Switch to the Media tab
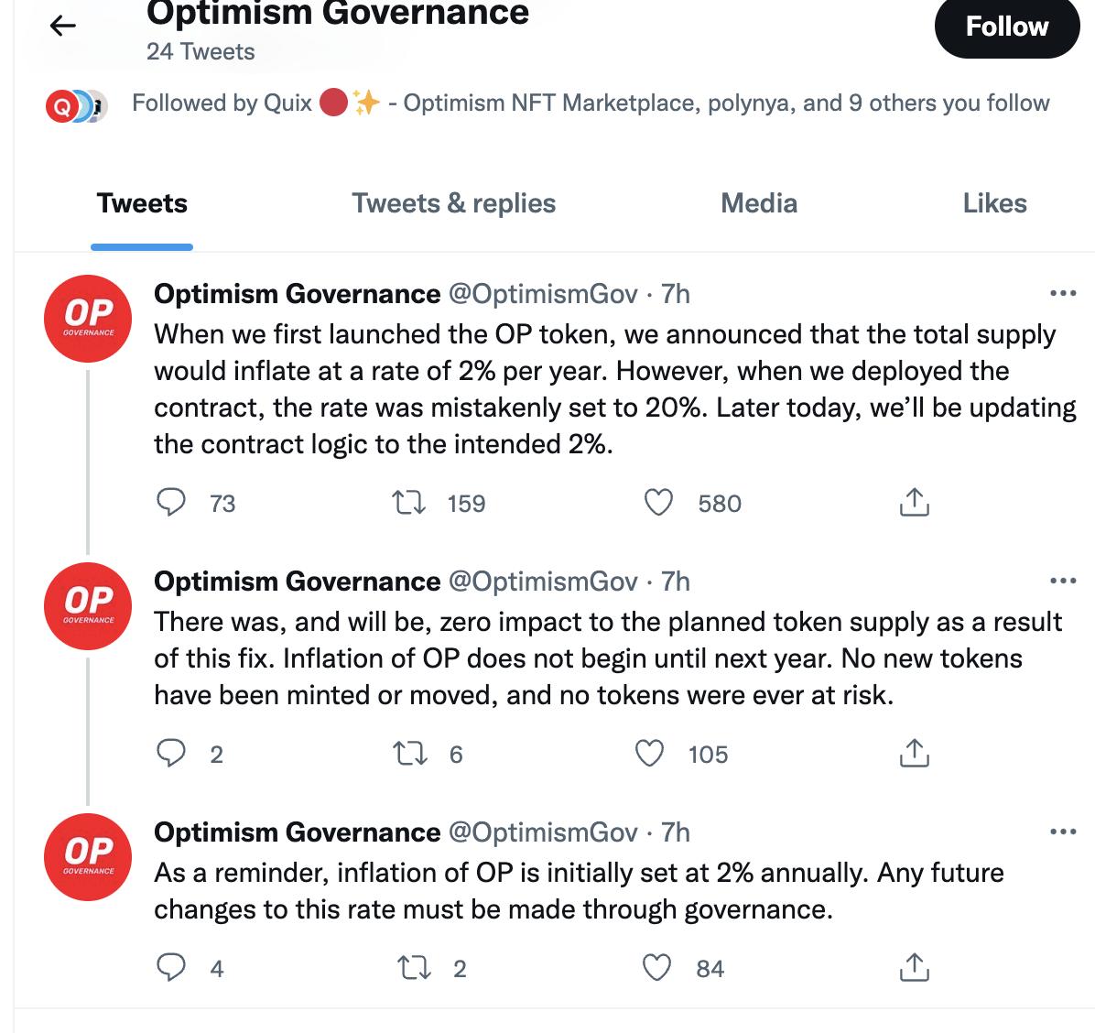Viewport: 1095px width, 1033px height. pos(758,203)
